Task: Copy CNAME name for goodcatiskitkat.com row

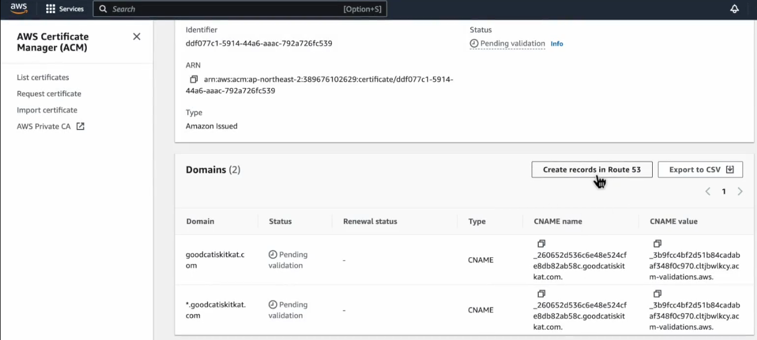Action: click(541, 244)
